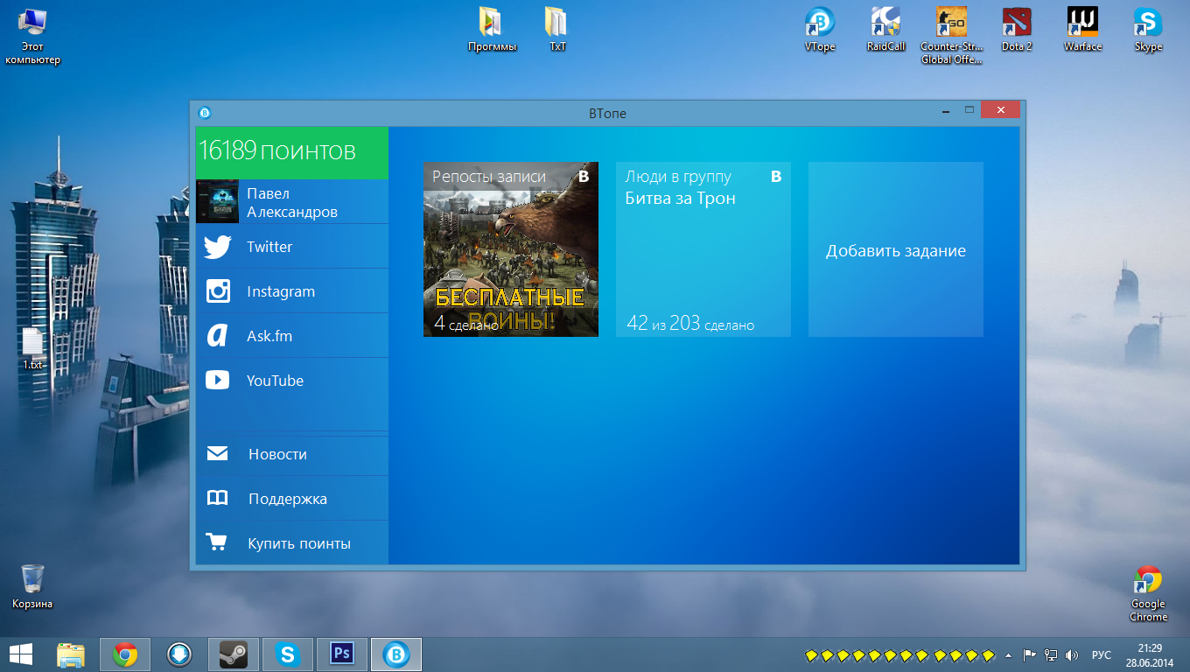
Task: Expand hidden system tray icons arrow
Action: tap(1008, 654)
